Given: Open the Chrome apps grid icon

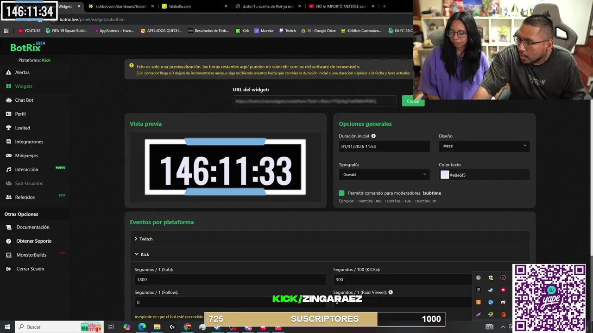Looking at the screenshot, I should pos(6,31).
